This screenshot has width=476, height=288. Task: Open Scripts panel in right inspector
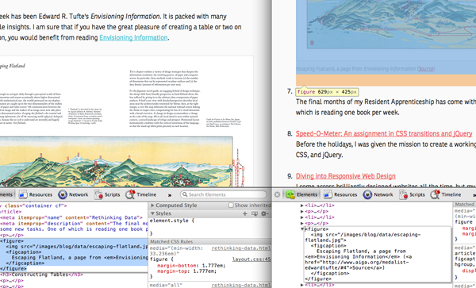point(412,194)
